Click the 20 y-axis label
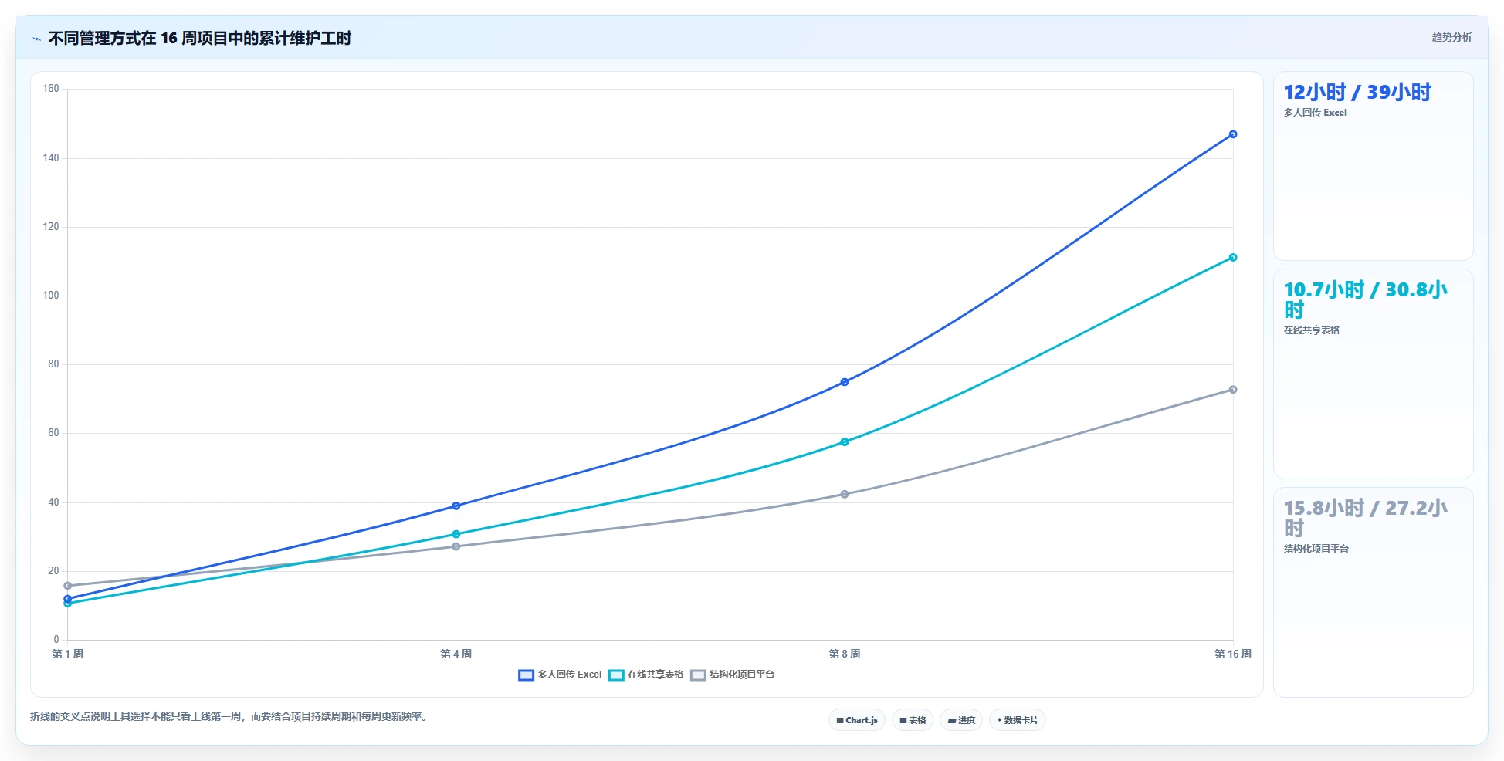The height and width of the screenshot is (761, 1504). (53, 571)
